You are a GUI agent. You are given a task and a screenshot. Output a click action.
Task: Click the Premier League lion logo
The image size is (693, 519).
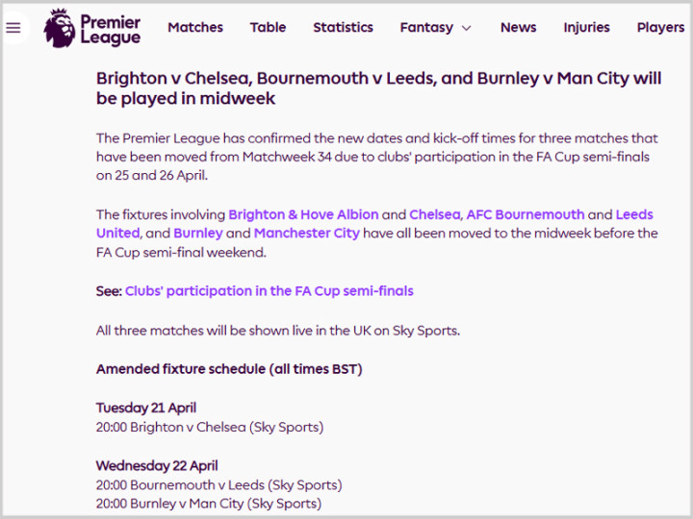coord(59,28)
